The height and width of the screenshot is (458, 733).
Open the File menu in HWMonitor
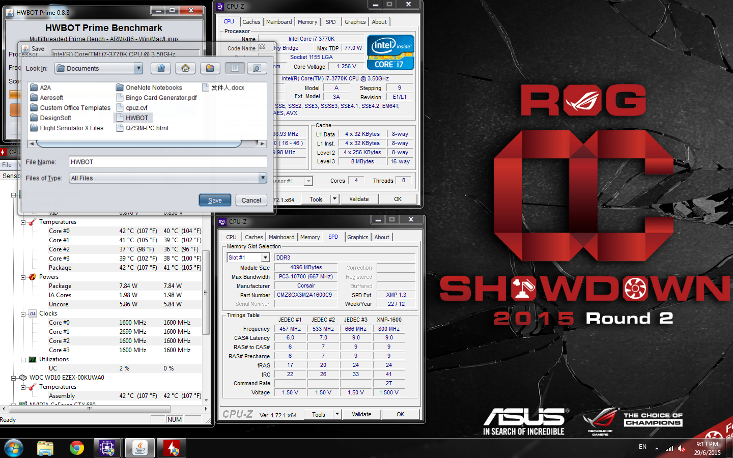tap(7, 165)
